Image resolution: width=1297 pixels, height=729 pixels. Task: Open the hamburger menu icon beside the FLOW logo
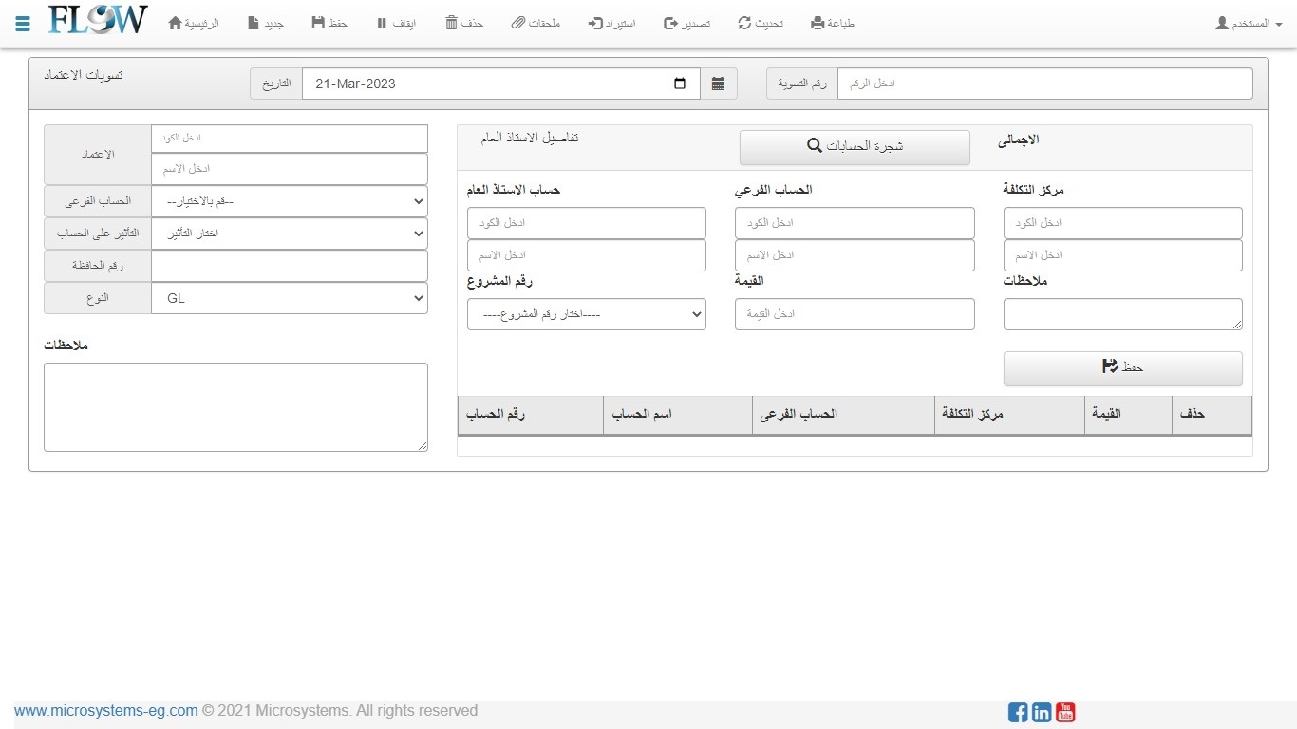coord(23,24)
